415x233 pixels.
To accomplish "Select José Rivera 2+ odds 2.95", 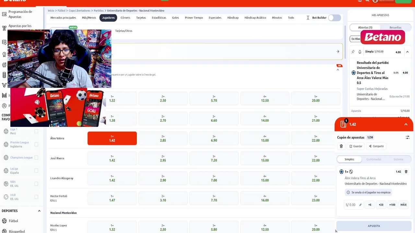I will pos(163,159).
